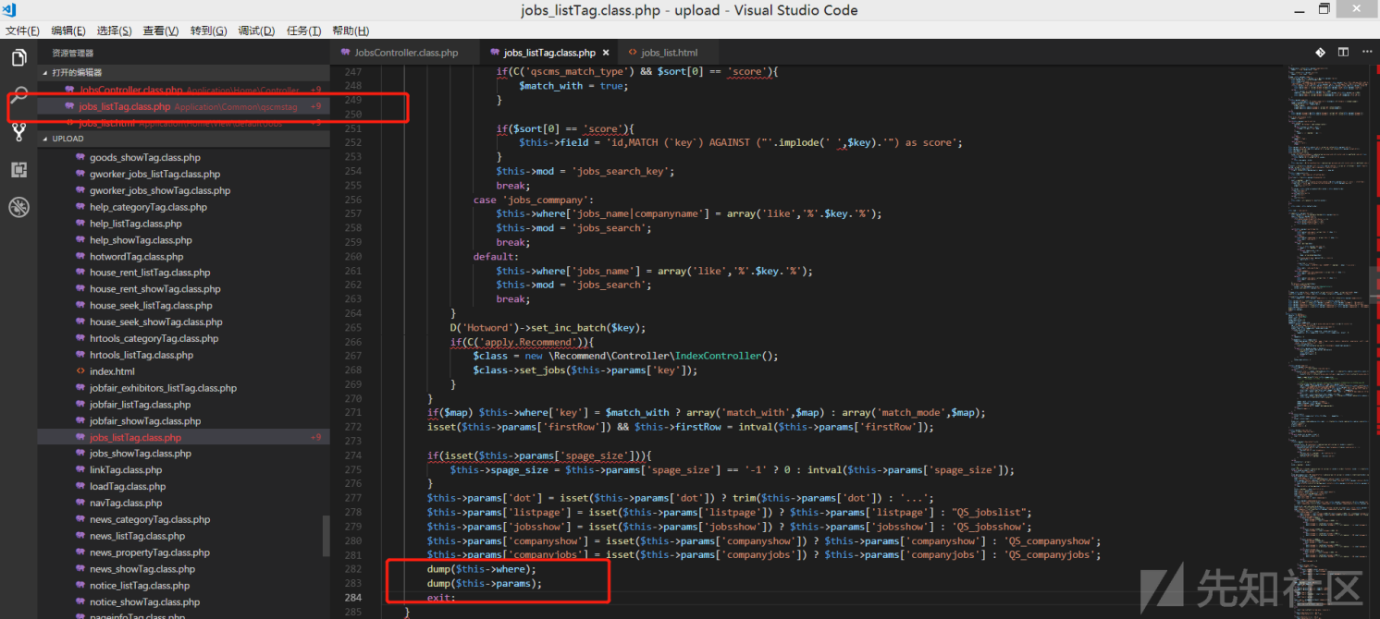This screenshot has width=1380, height=619.
Task: Open the 帮助(H) menu
Action: coord(351,30)
